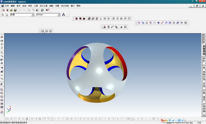Screen dimensions: 206x124
Task: Click the design tree hierarchy icon
Action: (x=64, y=14)
